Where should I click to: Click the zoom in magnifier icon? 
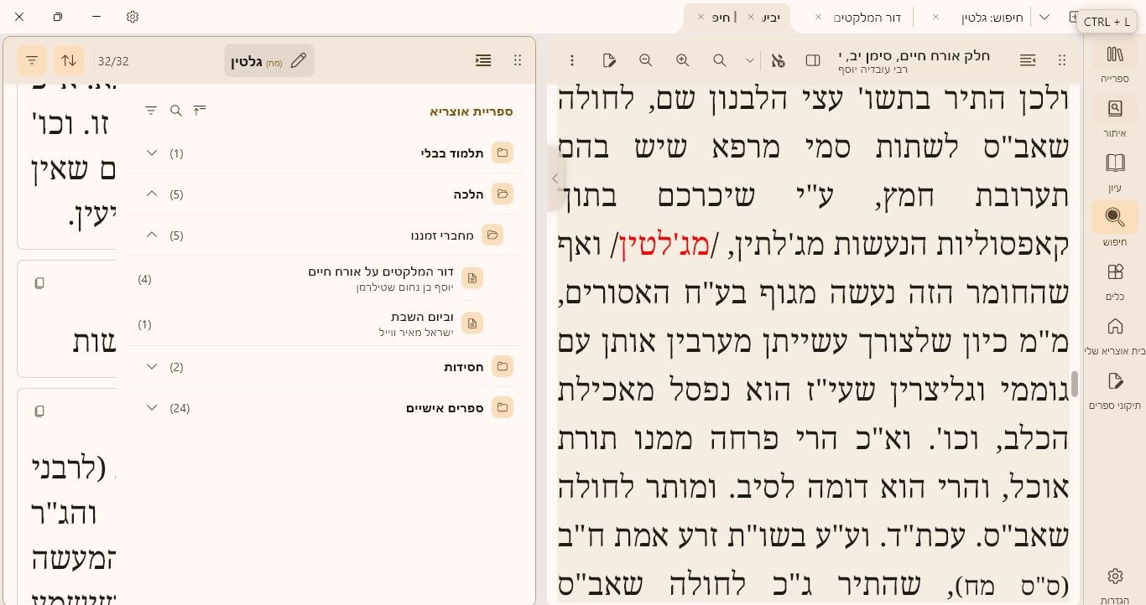(683, 60)
